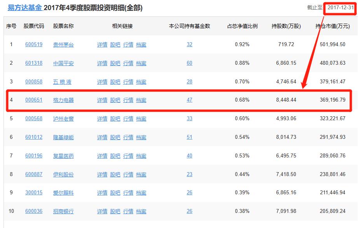The image size is (358, 228).
Task: Click 持仓市值(万元) column header
Action: point(332,26)
